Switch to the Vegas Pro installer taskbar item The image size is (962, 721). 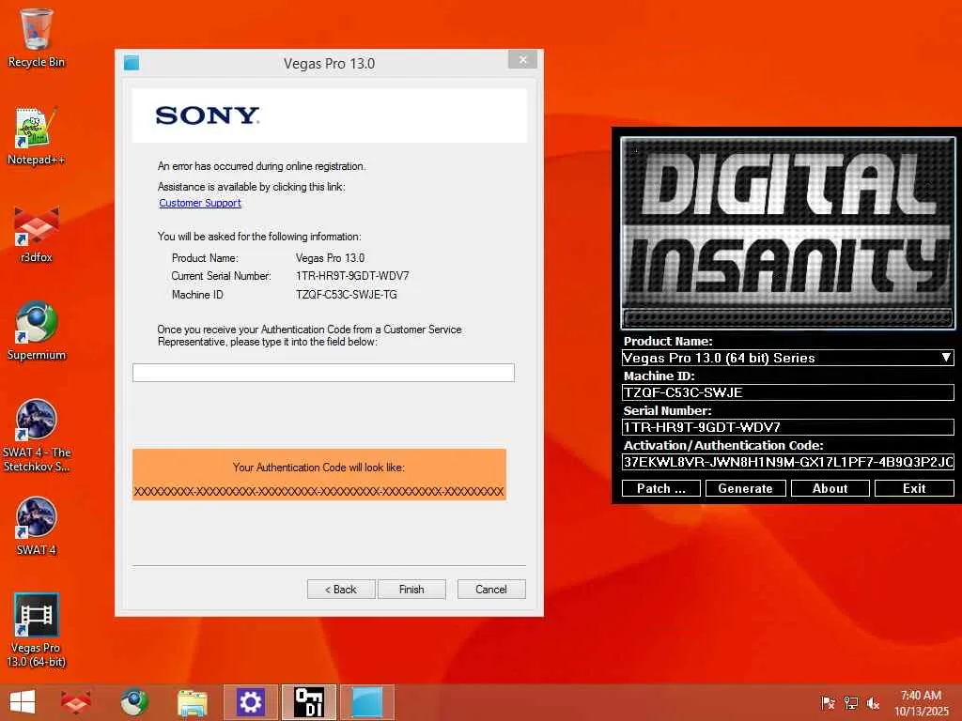(x=367, y=702)
